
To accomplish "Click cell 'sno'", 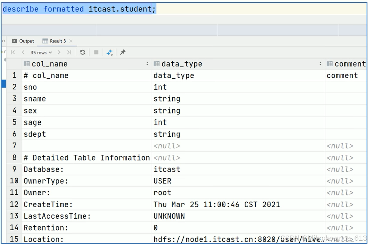I will pos(87,87).
